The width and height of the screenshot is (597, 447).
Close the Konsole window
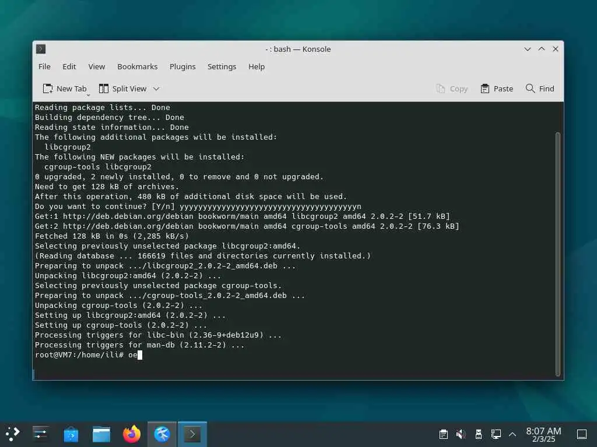(x=556, y=49)
